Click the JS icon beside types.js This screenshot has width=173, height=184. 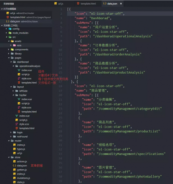14,149
